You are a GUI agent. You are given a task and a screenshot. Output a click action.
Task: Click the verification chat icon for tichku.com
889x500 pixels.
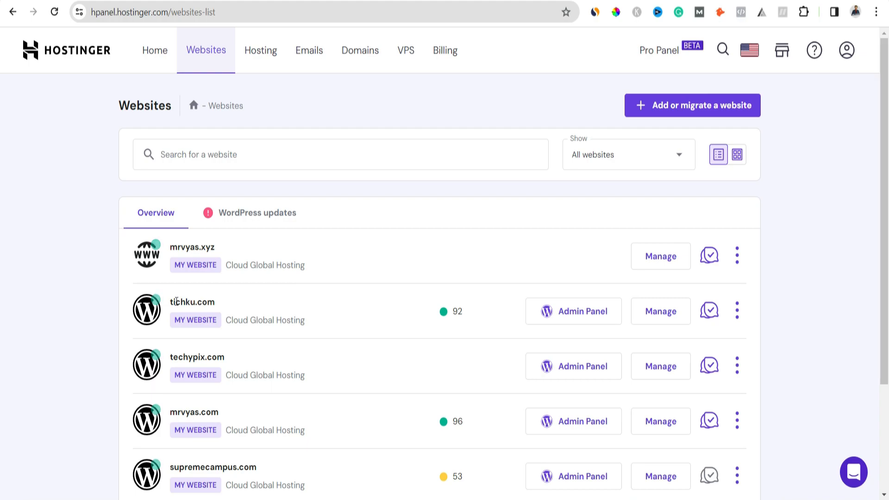[x=709, y=311]
